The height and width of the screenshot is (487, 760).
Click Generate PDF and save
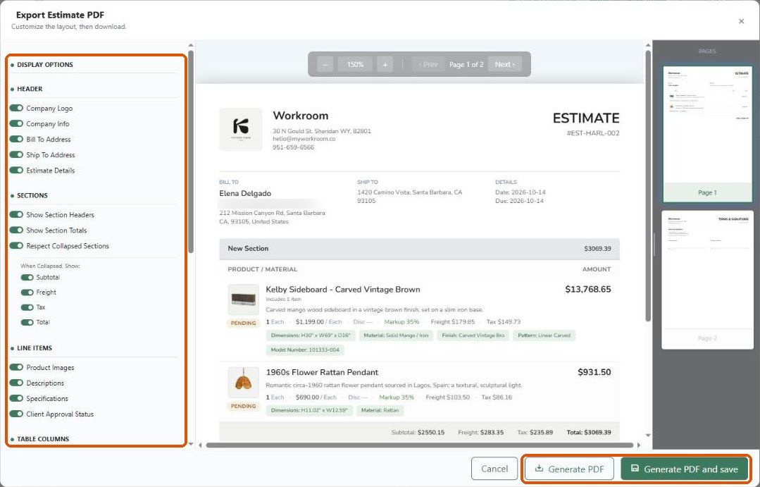(685, 469)
